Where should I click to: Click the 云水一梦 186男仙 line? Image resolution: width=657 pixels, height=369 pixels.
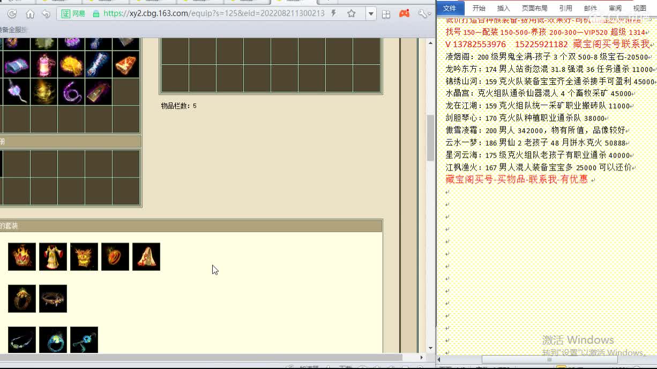537,143
